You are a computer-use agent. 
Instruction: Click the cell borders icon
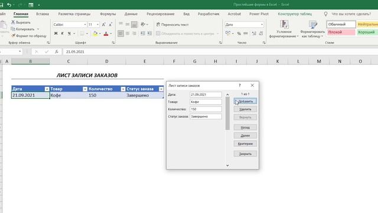[x=82, y=33]
